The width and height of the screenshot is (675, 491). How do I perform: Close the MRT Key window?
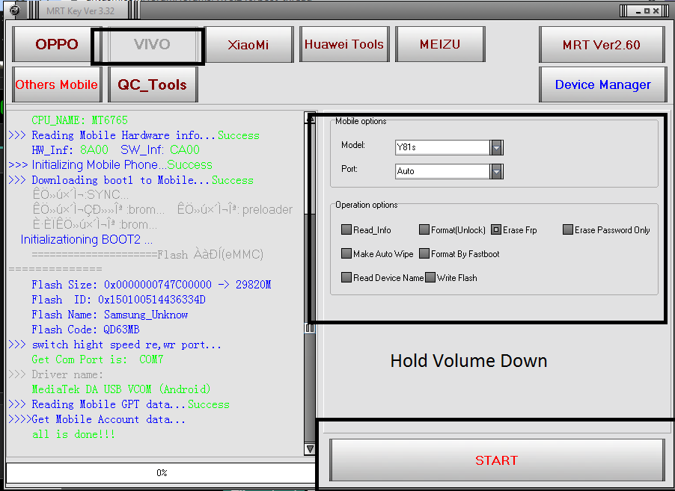click(656, 11)
